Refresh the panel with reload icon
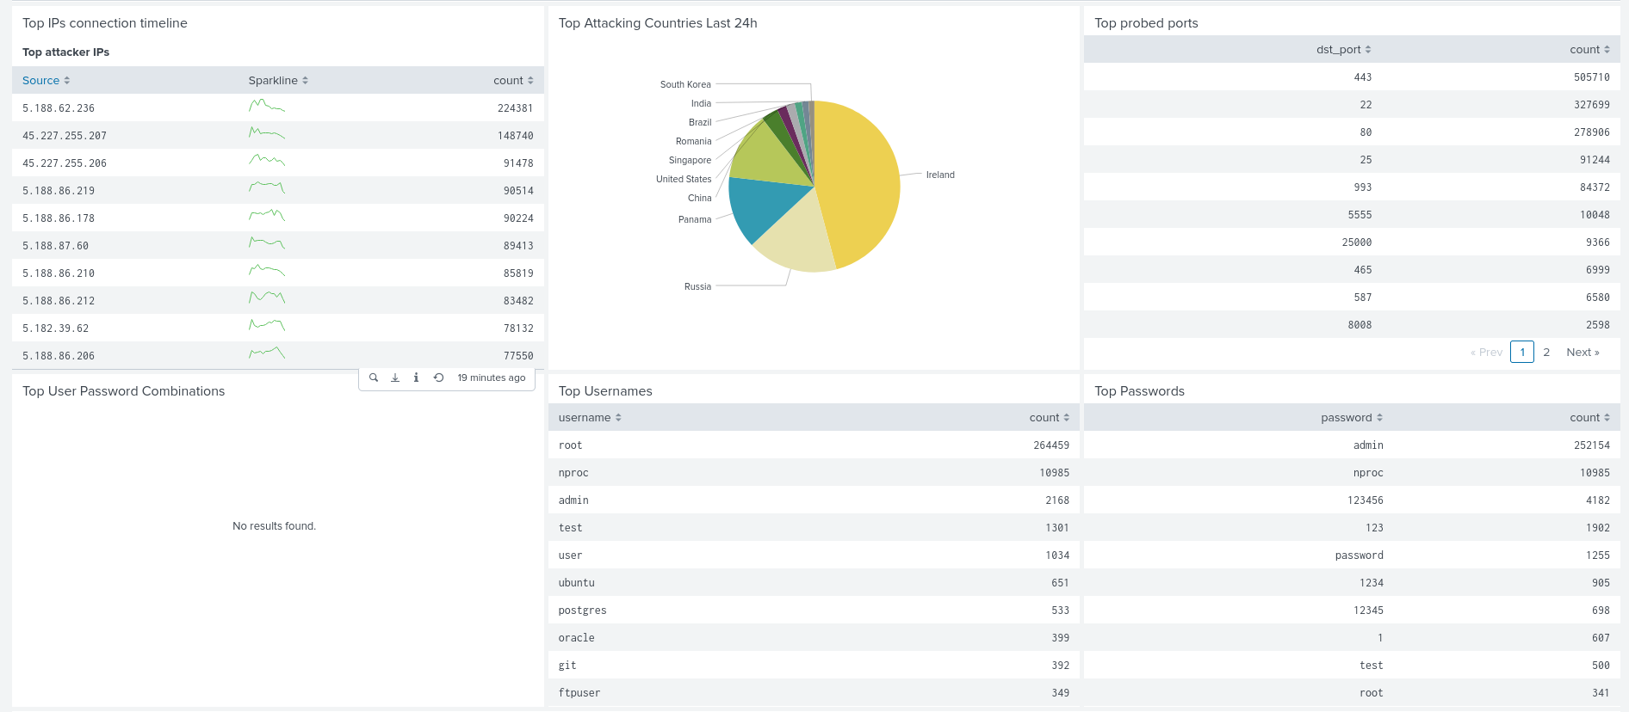Screen dimensions: 1629x712 438,377
